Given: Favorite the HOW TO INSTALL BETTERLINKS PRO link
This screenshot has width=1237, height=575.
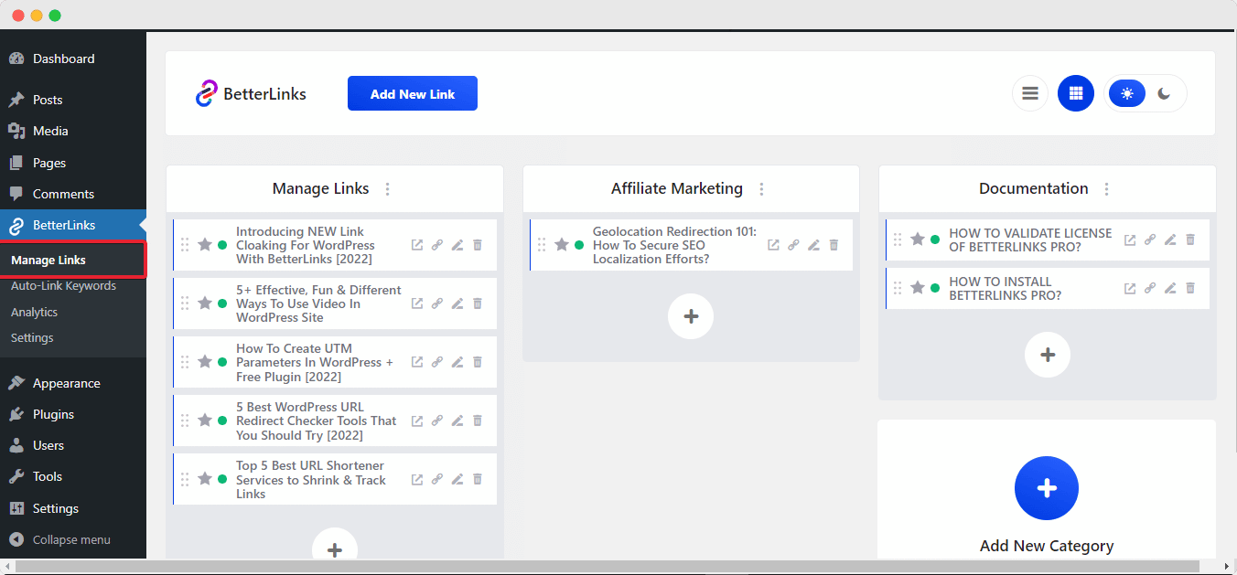Looking at the screenshot, I should (x=918, y=288).
